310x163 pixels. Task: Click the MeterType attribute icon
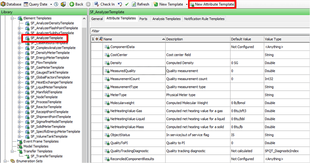click(x=107, y=95)
